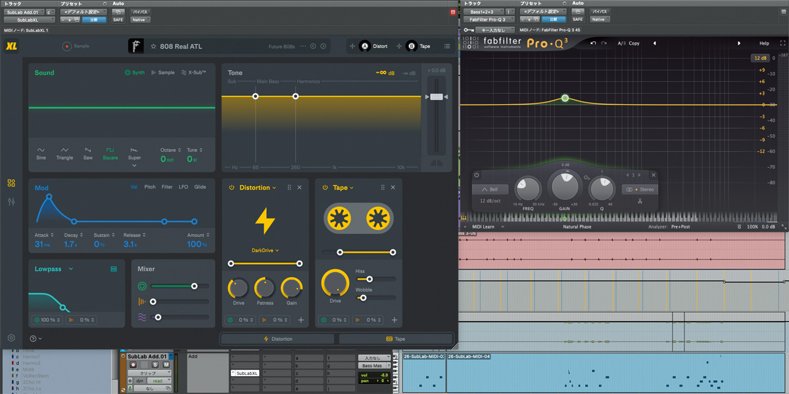This screenshot has width=789, height=394.
Task: Click the SAFE button in SubLab header
Action: point(118,20)
